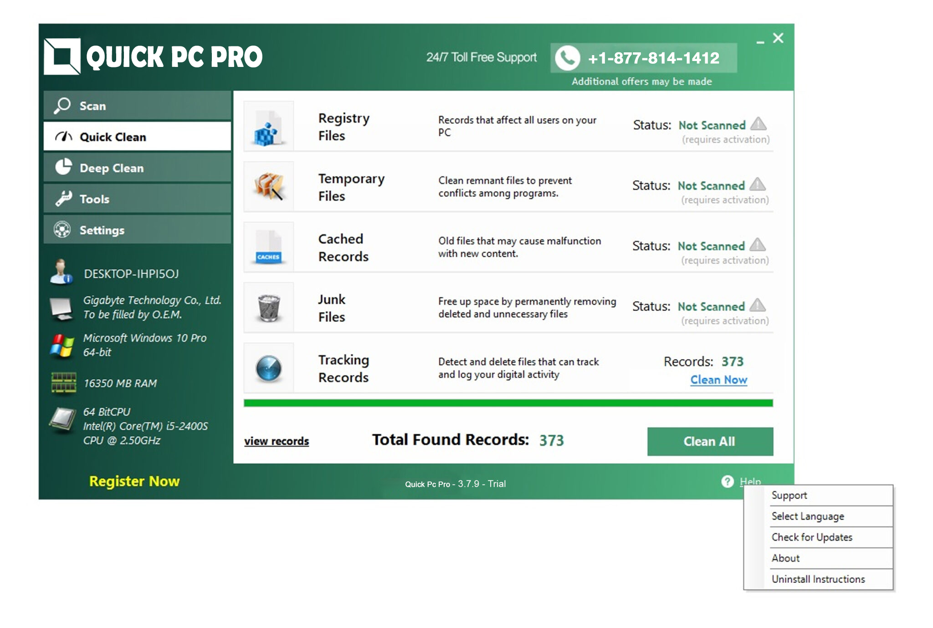This screenshot has height=628, width=933.
Task: Click the Register Now link
Action: (x=134, y=481)
